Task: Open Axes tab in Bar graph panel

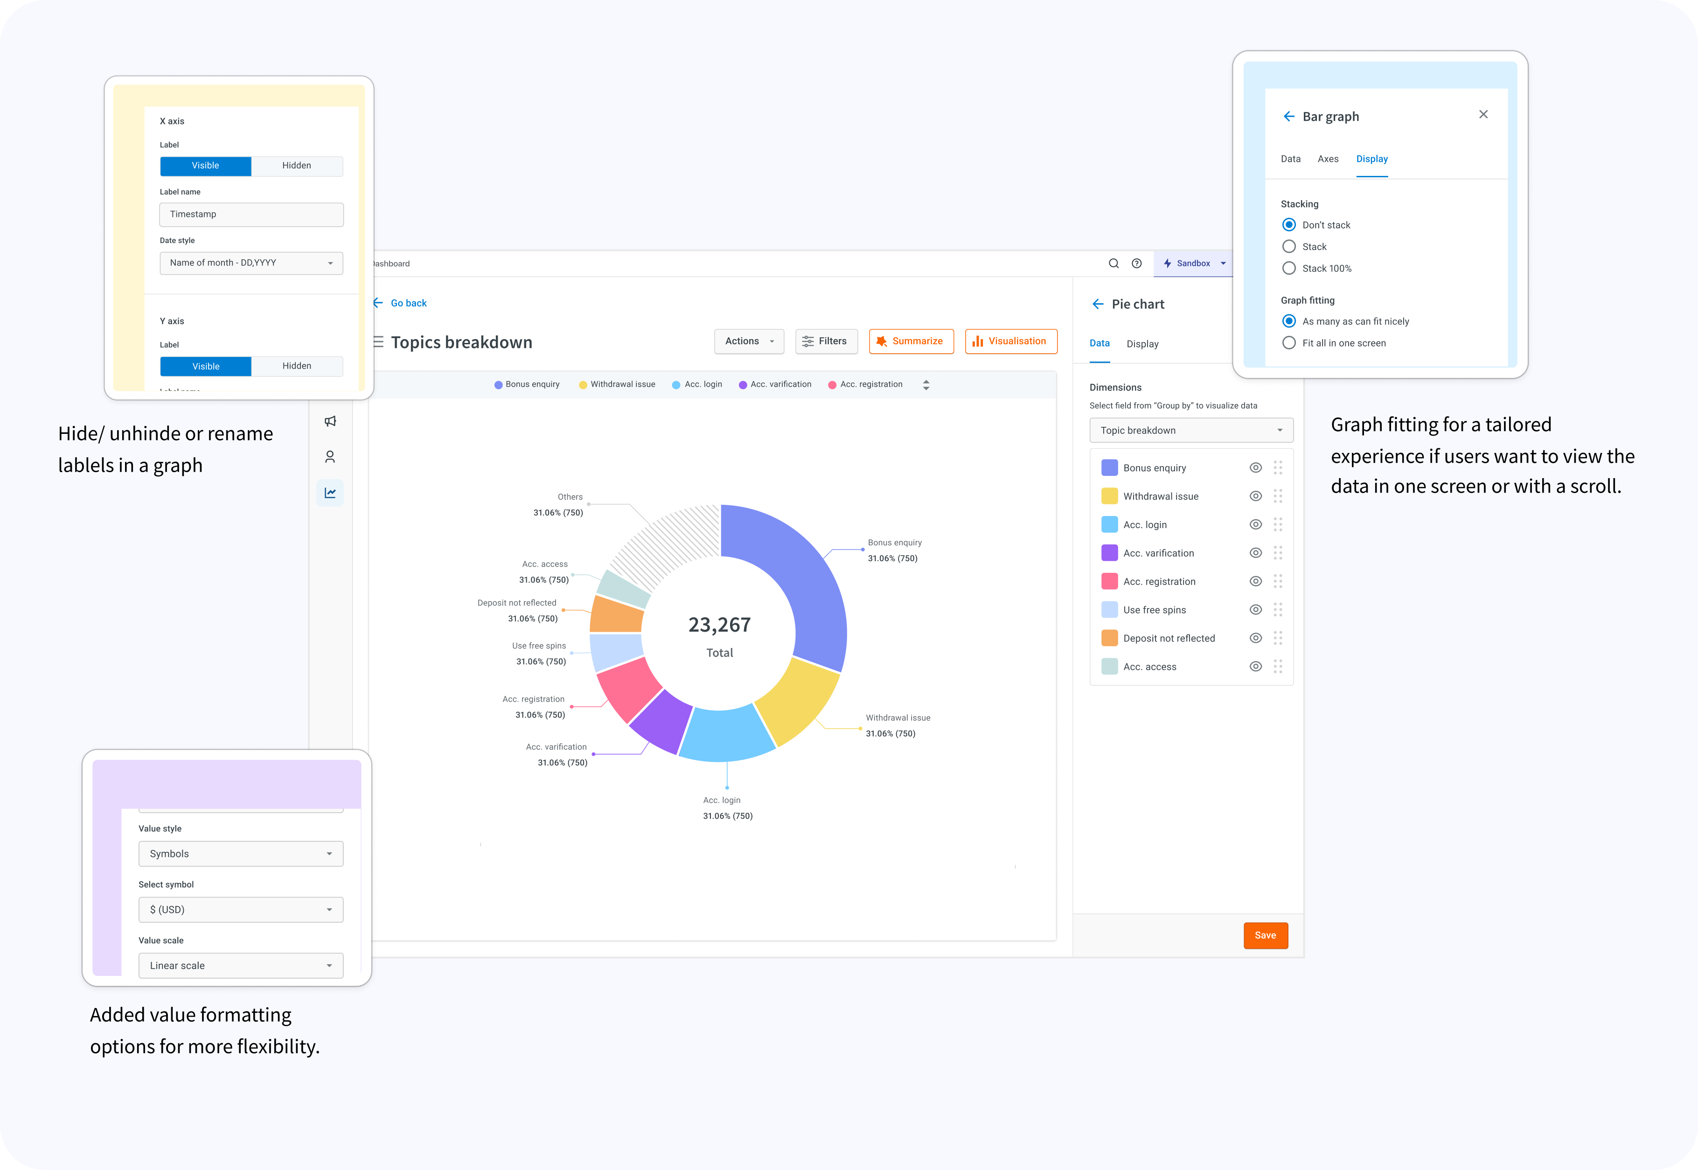Action: coord(1328,159)
